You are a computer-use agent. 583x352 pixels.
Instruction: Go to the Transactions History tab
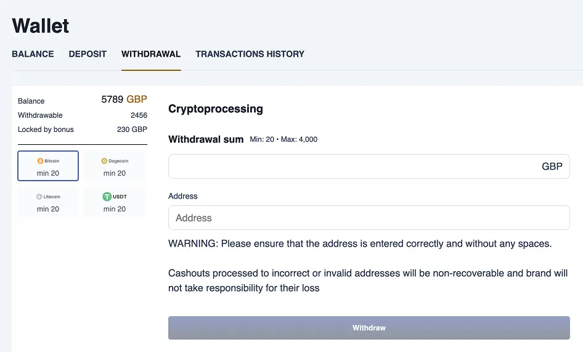click(250, 54)
